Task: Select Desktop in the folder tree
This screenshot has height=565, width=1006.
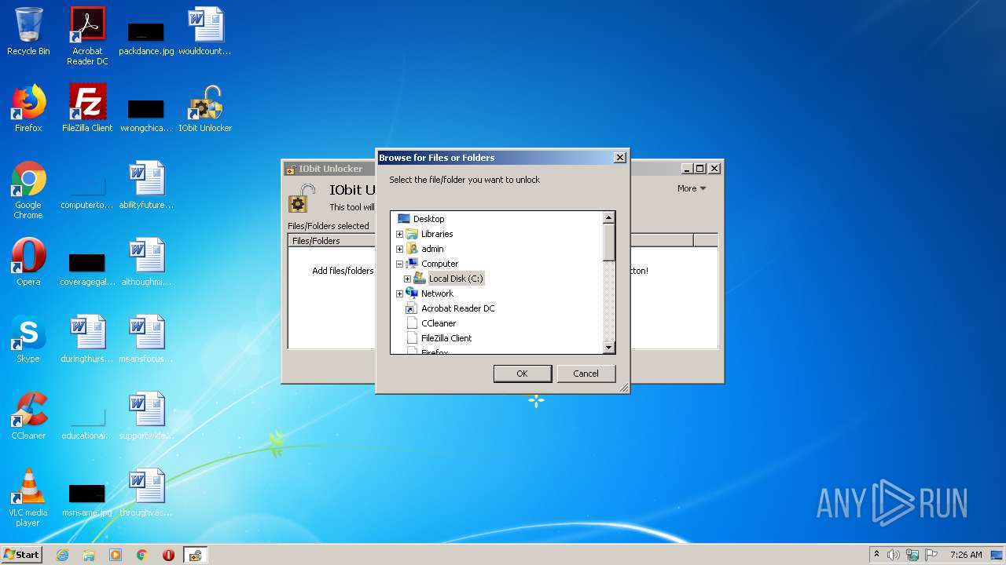Action: pyautogui.click(x=428, y=219)
